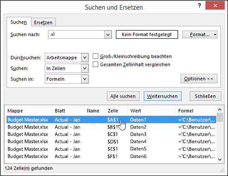Switch to the Ersetzen tab

(43, 22)
